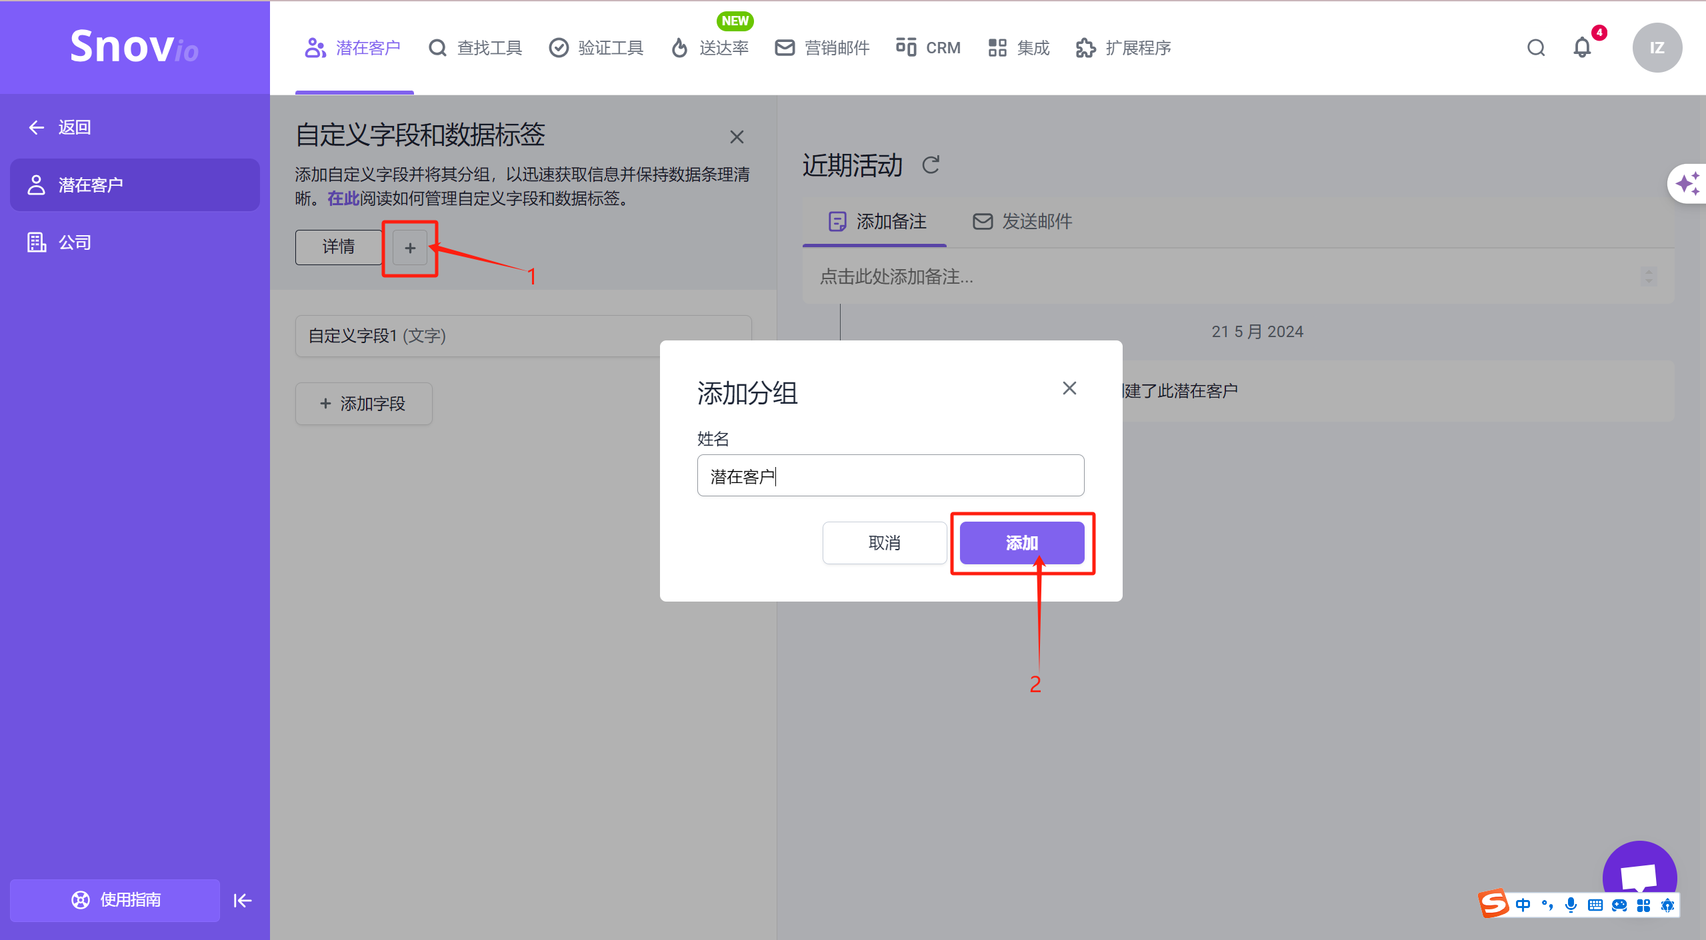Click the 点击此处添加备注 note field
The width and height of the screenshot is (1706, 940).
(1238, 276)
